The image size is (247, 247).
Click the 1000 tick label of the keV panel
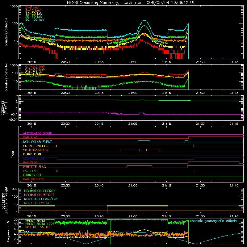click(x=14, y=6)
